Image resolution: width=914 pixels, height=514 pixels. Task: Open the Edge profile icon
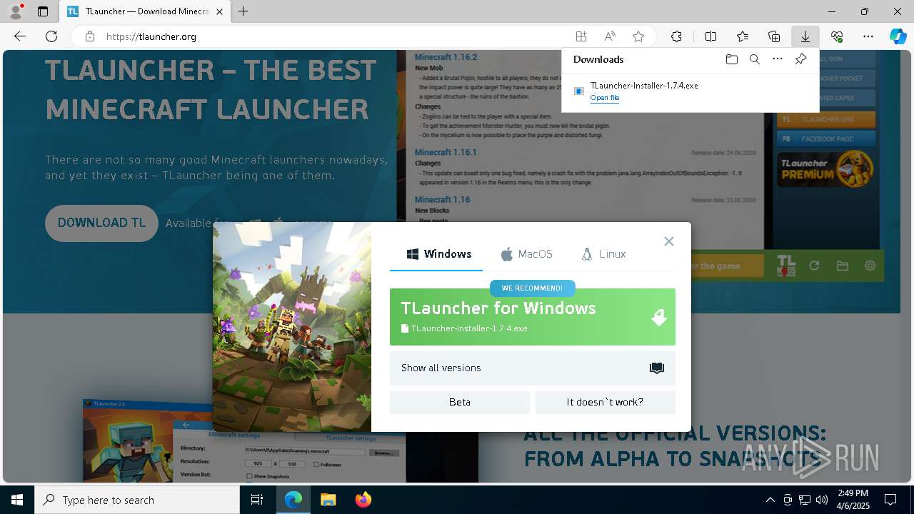pyautogui.click(x=16, y=11)
